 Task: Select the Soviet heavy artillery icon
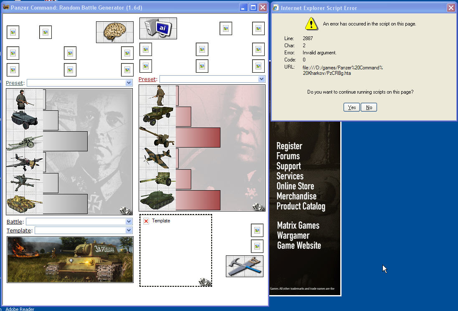point(157,137)
